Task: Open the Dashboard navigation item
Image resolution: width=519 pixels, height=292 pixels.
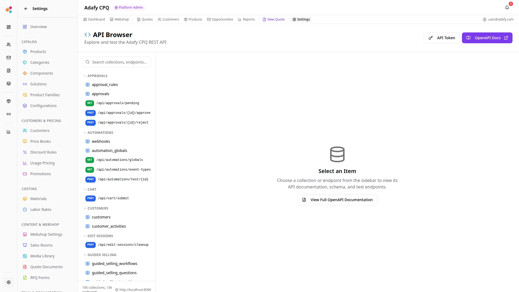Action: click(x=94, y=19)
